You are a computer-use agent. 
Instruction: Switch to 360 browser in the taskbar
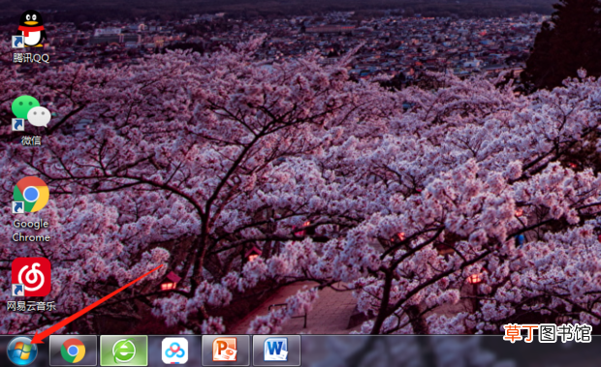click(x=124, y=351)
